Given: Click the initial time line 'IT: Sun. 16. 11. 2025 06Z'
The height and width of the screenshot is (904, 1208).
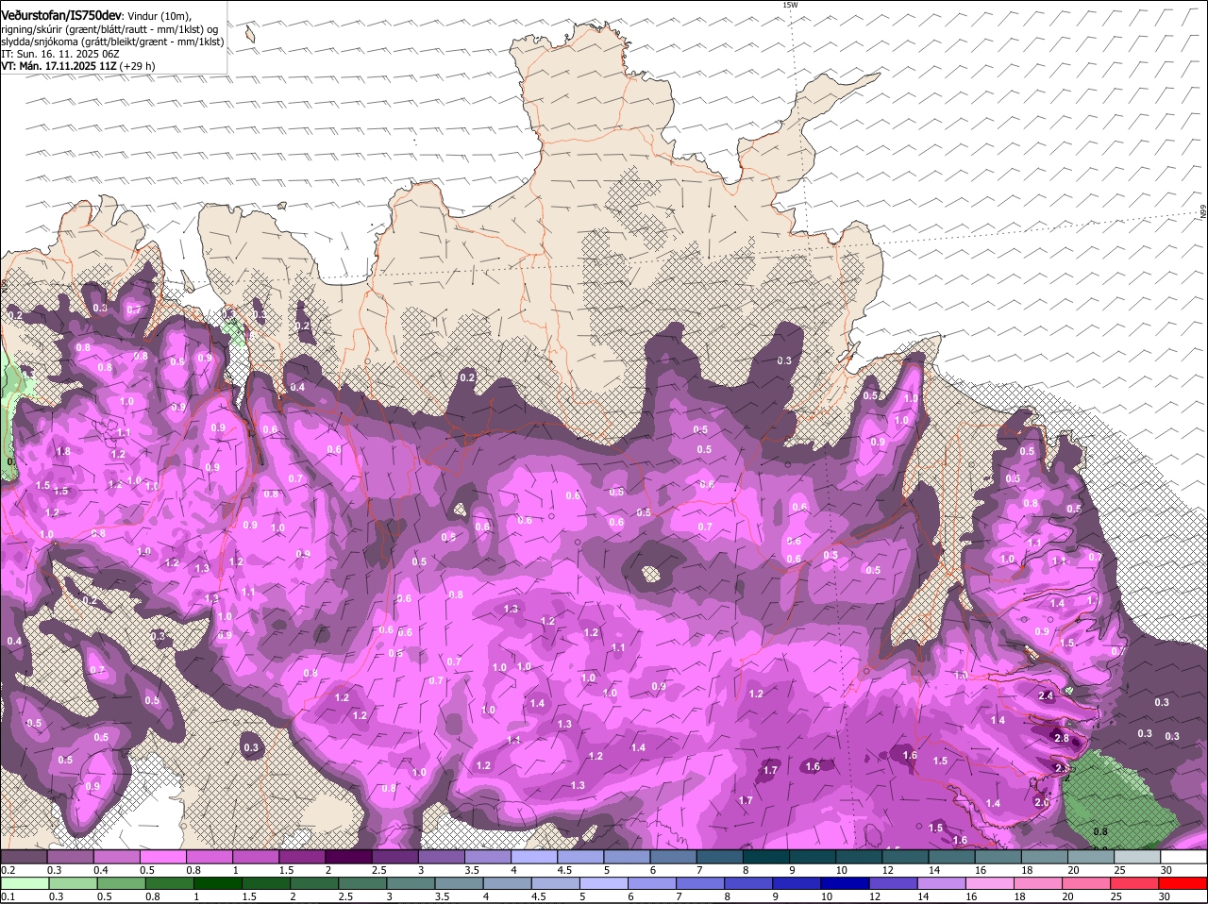Looking at the screenshot, I should pos(59,54).
